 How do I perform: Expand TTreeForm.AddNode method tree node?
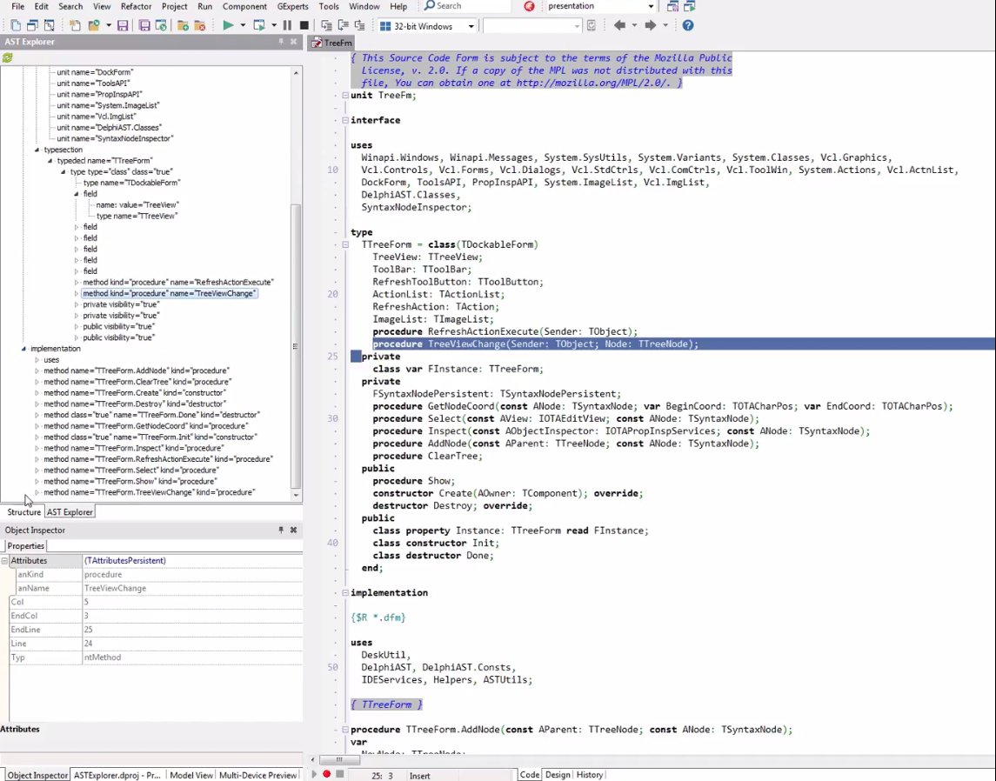click(37, 370)
